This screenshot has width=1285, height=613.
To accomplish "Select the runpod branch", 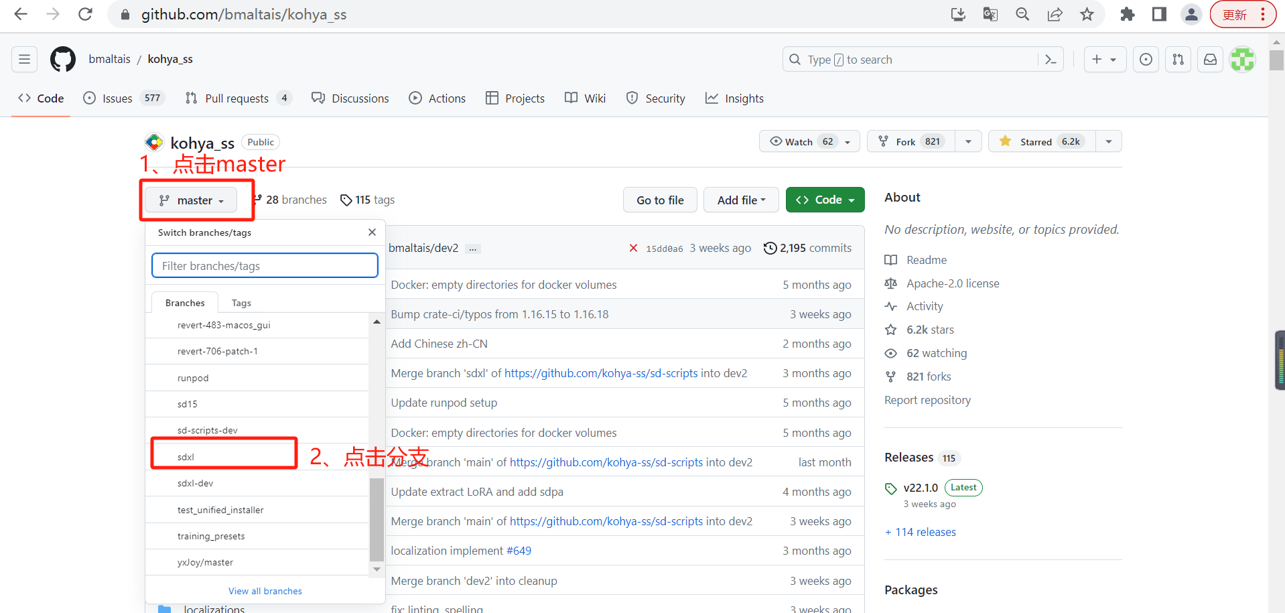I will [257, 378].
